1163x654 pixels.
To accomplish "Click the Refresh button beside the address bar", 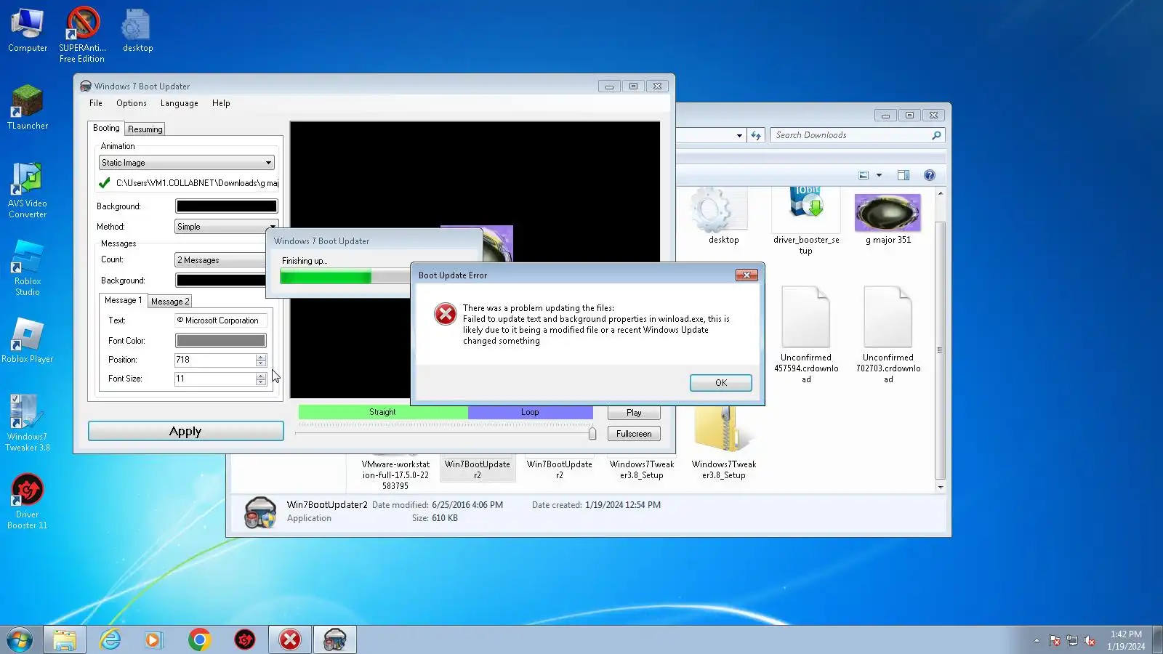I will (x=756, y=135).
